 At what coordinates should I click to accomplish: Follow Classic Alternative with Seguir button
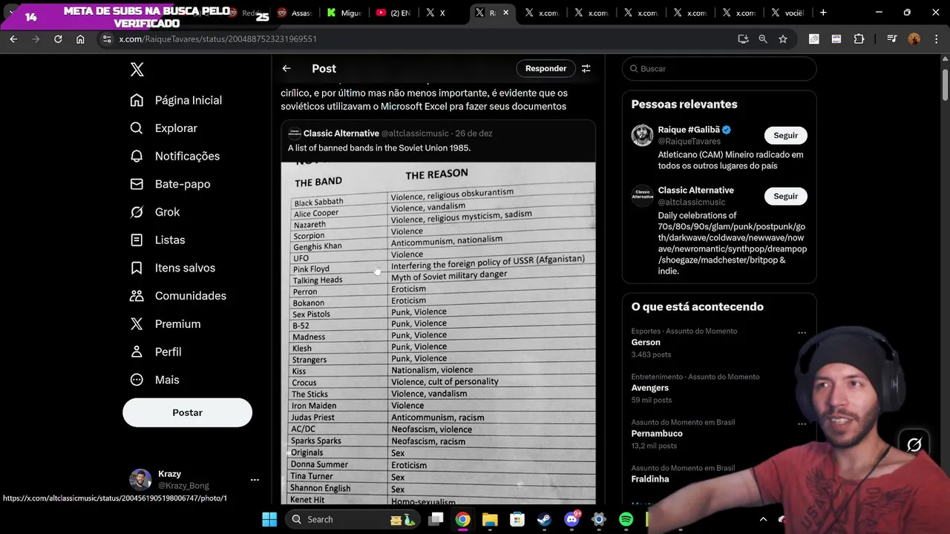click(x=785, y=197)
